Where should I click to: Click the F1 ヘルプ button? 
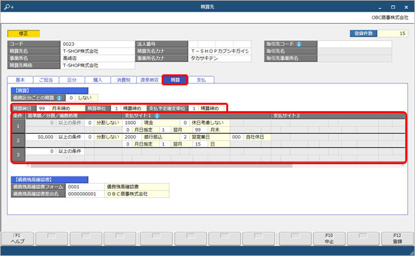click(17, 239)
